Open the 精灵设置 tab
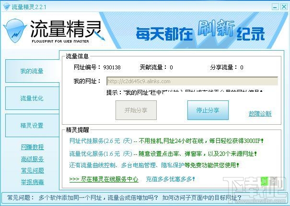 (x=33, y=126)
